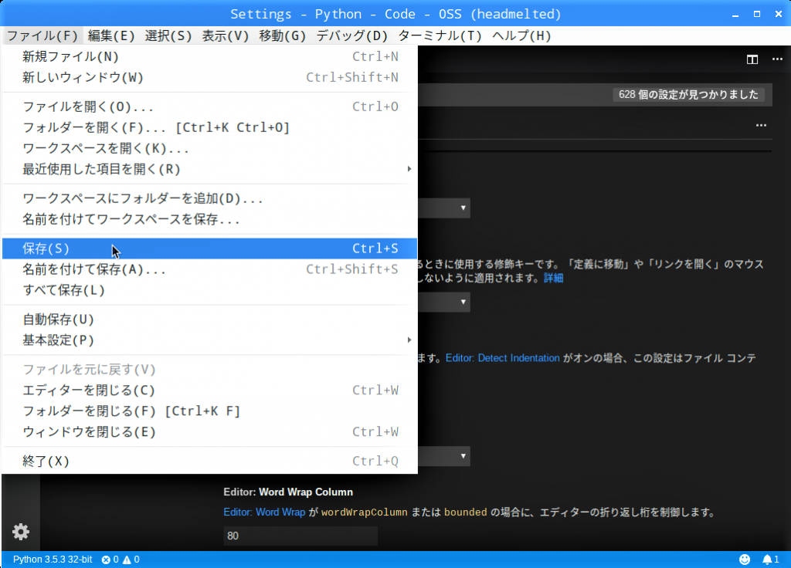Open the 表示(V) menu
This screenshot has height=568, width=791.
tap(226, 35)
